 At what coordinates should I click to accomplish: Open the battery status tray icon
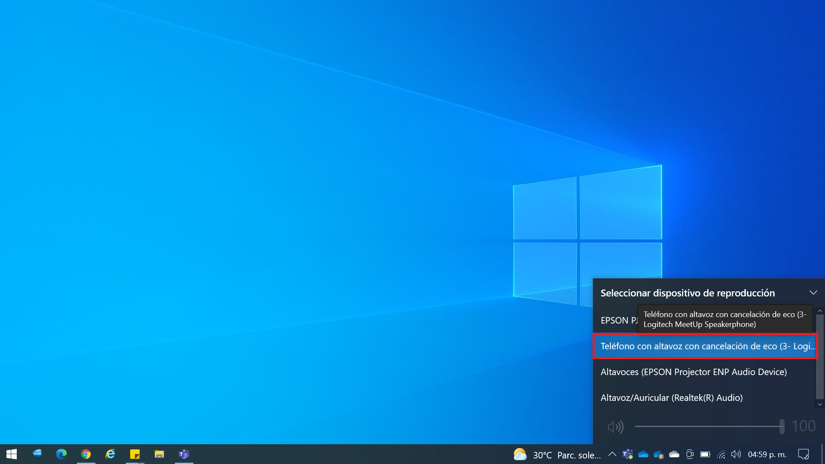705,454
